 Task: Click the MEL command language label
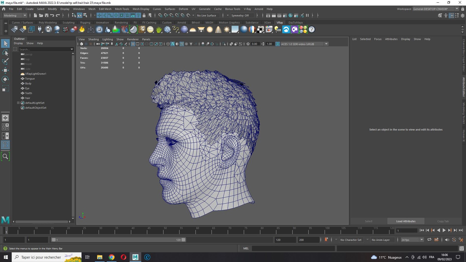coord(246,249)
